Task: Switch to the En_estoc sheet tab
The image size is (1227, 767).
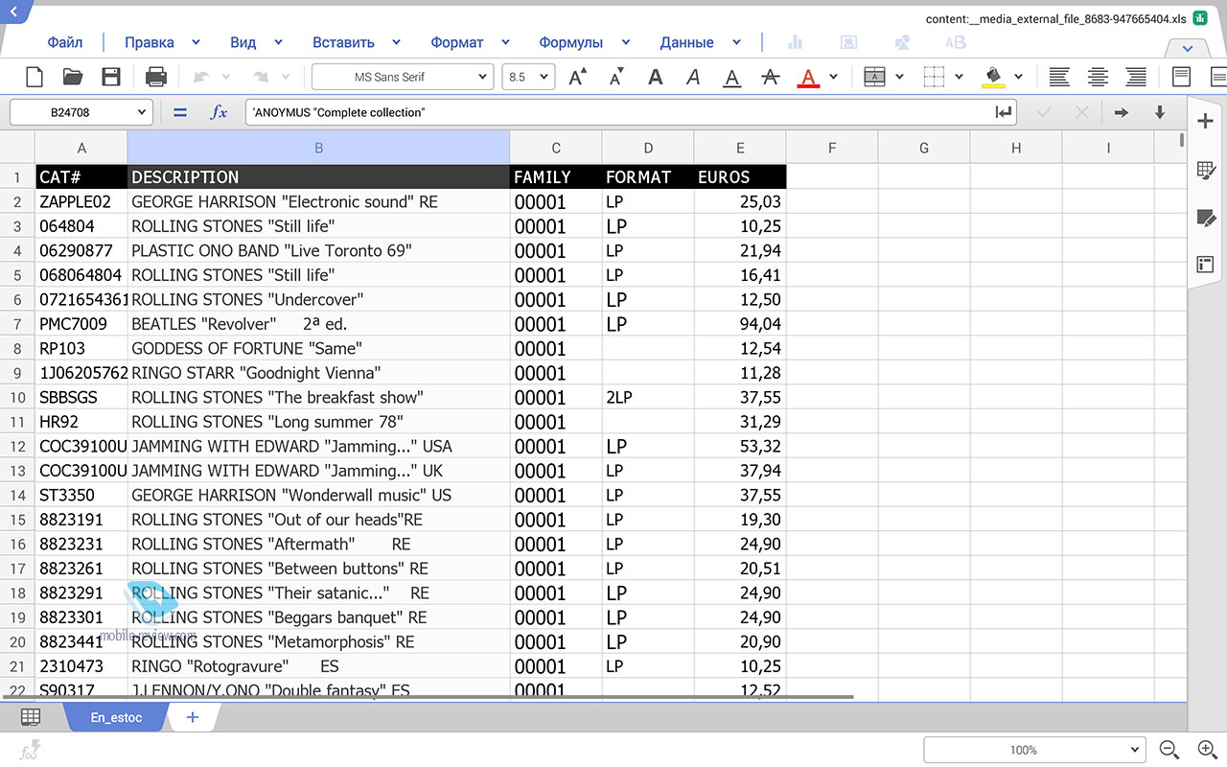Action: 116,717
